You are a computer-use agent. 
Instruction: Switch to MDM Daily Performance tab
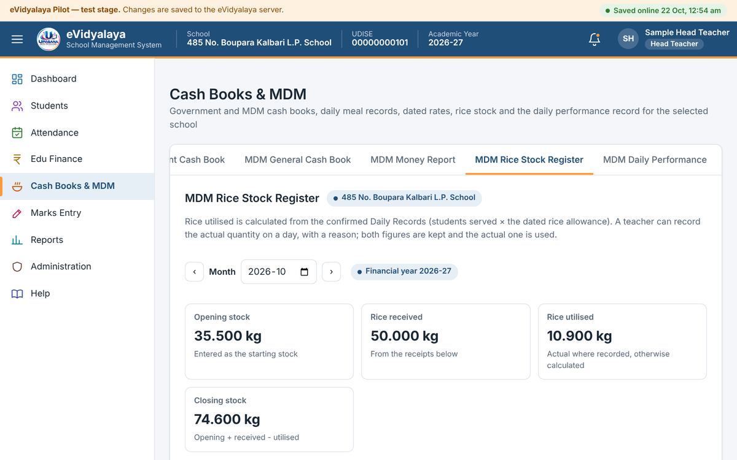point(655,159)
